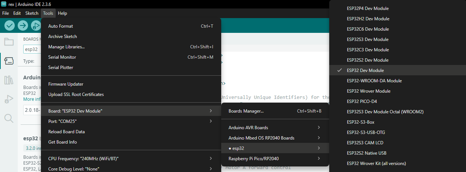Open the Sketch menu
This screenshot has width=466, height=172.
(32, 13)
